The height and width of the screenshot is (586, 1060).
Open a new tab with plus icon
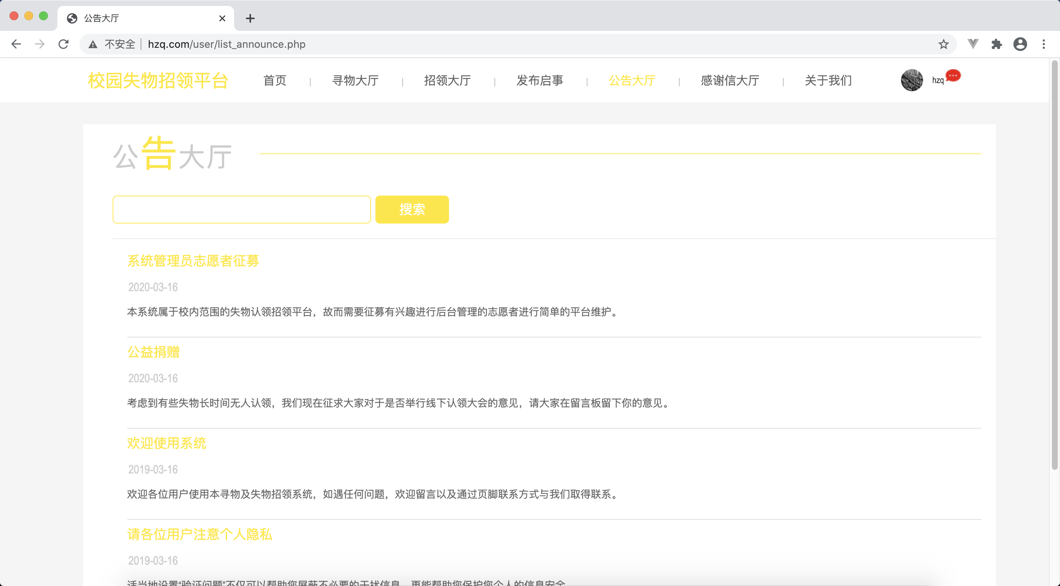click(x=250, y=18)
